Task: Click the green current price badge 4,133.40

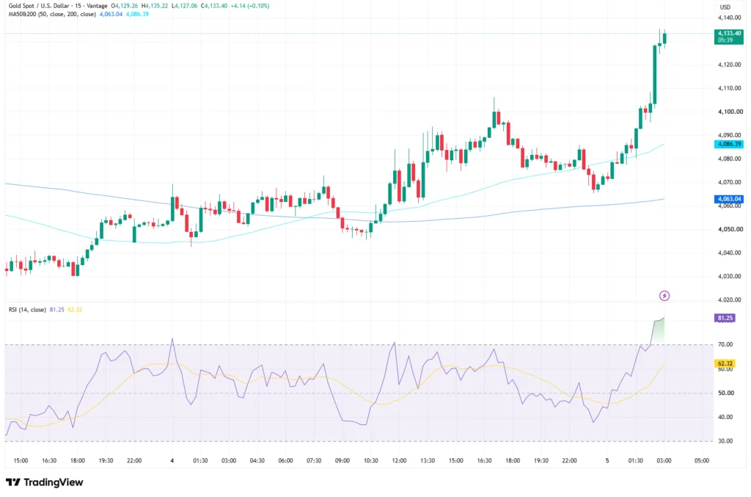Action: [x=728, y=37]
